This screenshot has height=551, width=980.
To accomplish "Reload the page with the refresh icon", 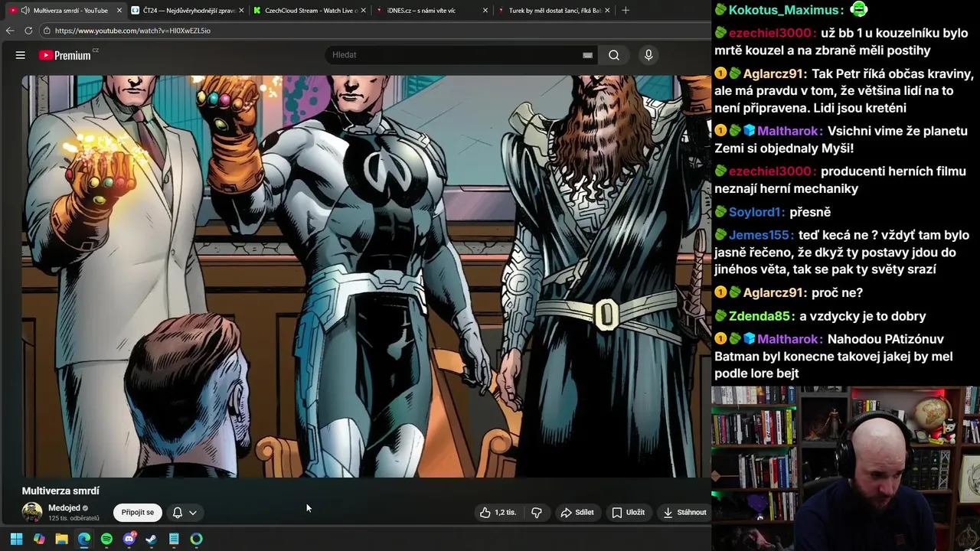I will tap(28, 31).
